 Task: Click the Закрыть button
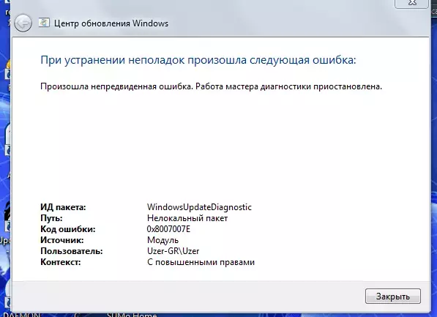[x=392, y=296]
